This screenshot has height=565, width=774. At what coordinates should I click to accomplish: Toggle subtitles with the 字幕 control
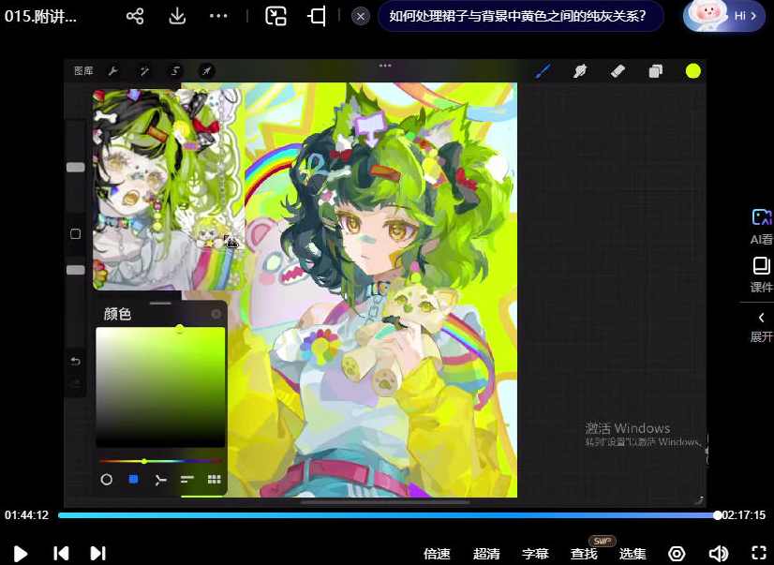[x=535, y=554]
